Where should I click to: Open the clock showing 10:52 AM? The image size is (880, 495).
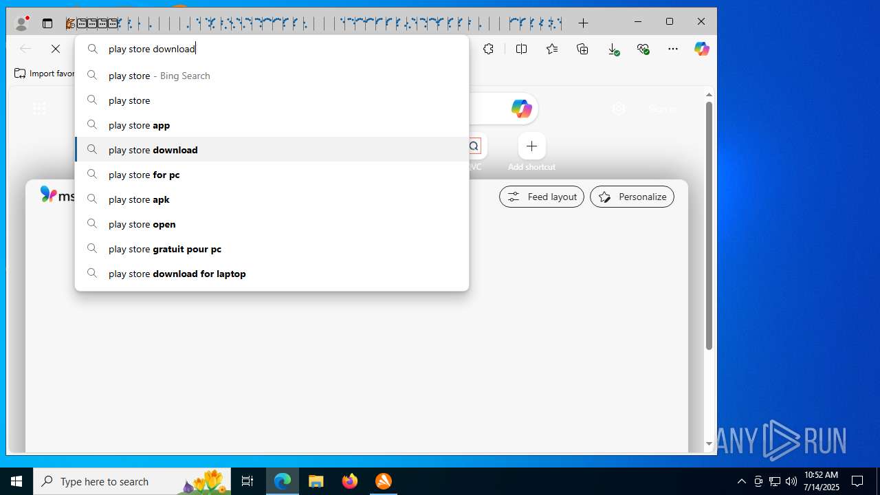click(x=822, y=481)
